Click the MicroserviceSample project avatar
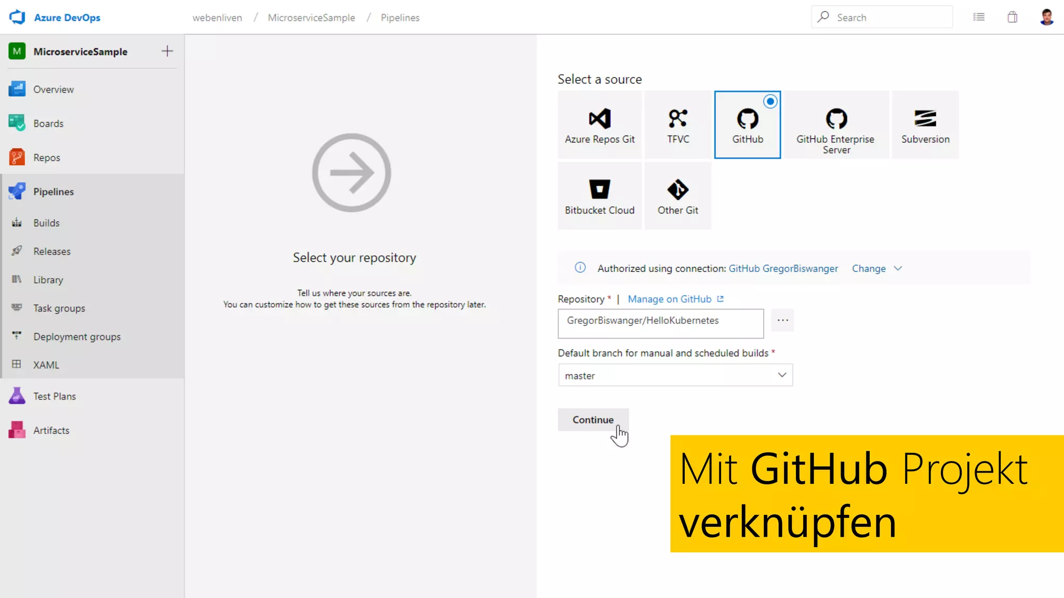This screenshot has width=1064, height=598. click(x=17, y=51)
